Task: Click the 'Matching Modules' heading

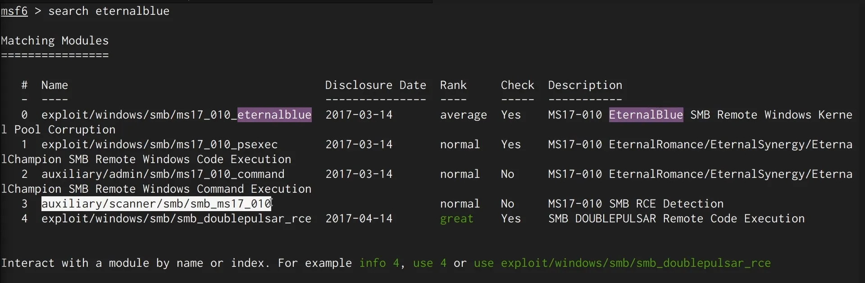Action: [55, 41]
